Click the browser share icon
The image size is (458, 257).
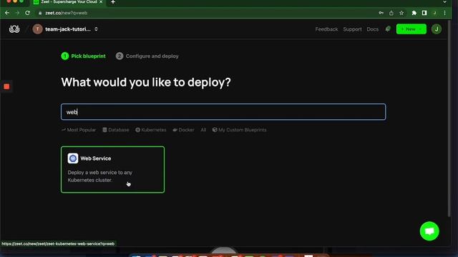coord(391,13)
